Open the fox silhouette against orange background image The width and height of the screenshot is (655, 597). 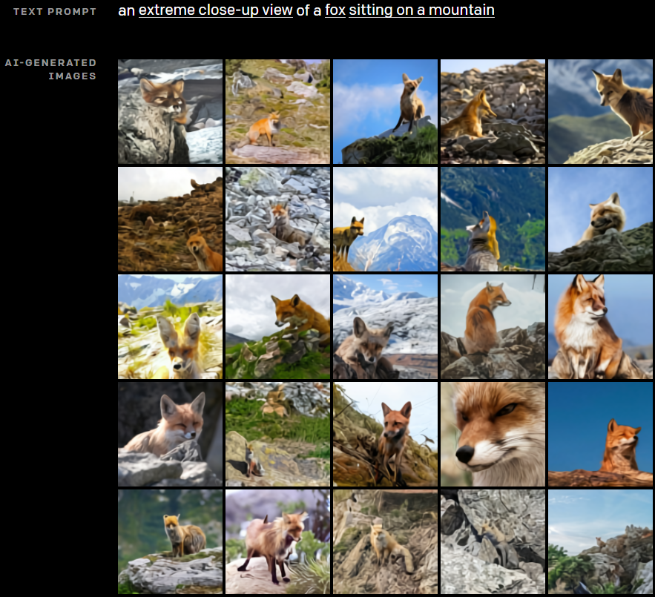click(x=600, y=434)
